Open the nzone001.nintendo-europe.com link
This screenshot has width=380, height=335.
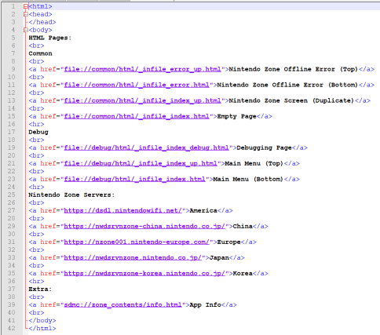tap(137, 242)
